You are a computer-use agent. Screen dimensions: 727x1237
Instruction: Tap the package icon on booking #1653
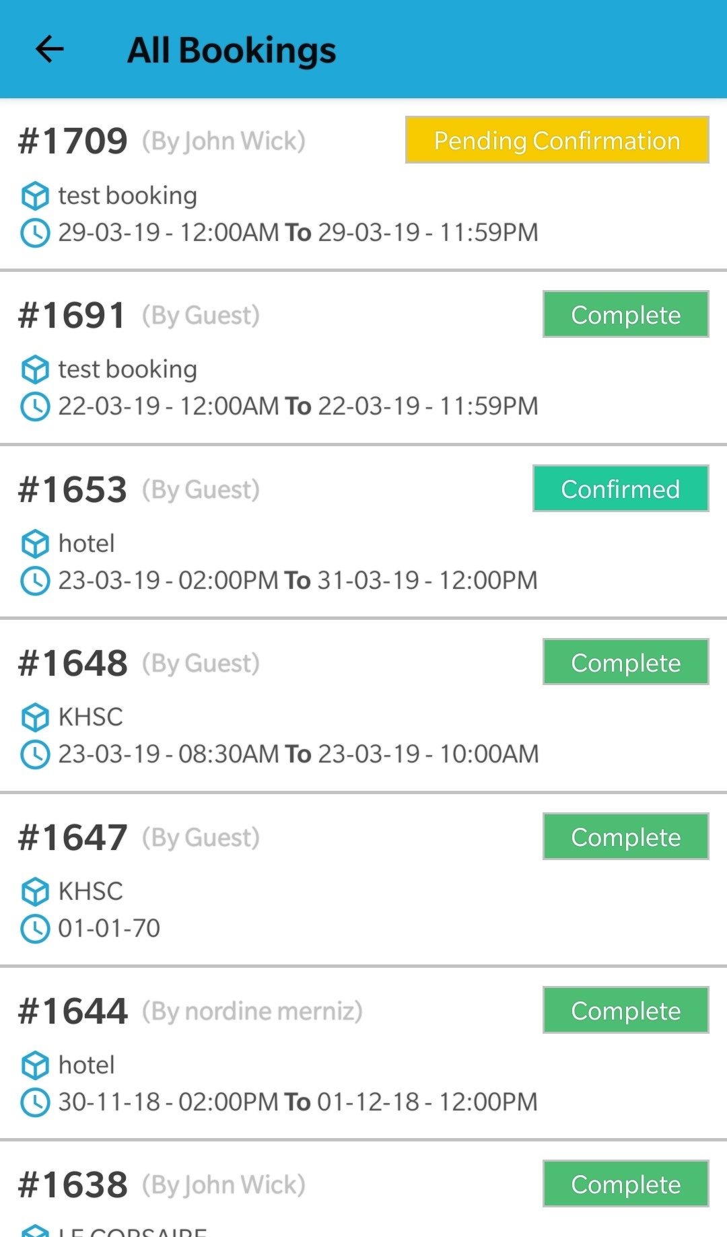tap(35, 544)
